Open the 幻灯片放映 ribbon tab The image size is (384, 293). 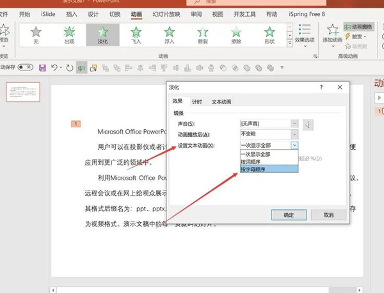[x=166, y=14]
